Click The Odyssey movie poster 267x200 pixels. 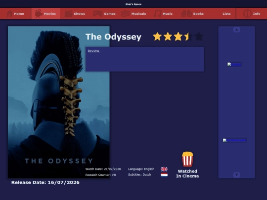coord(59,102)
